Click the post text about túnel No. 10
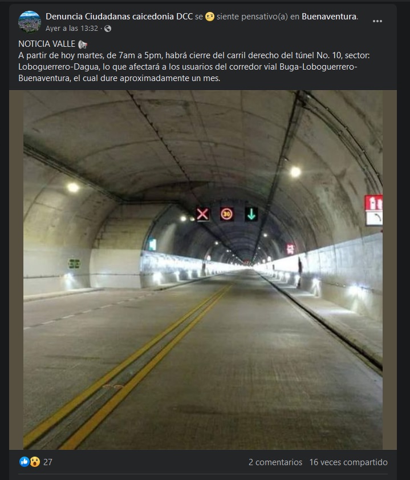Viewport: 410px width, 480px height. [194, 67]
